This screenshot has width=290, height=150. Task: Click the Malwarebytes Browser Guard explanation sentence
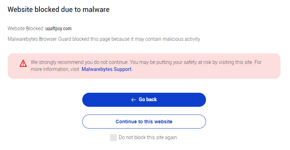(104, 39)
